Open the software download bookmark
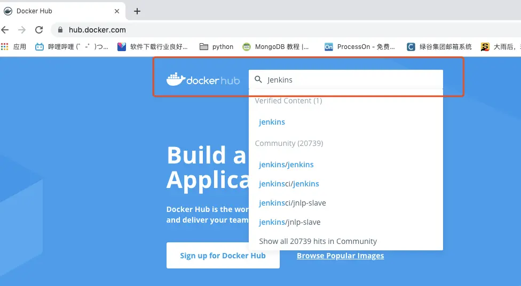The height and width of the screenshot is (286, 521). (x=153, y=47)
